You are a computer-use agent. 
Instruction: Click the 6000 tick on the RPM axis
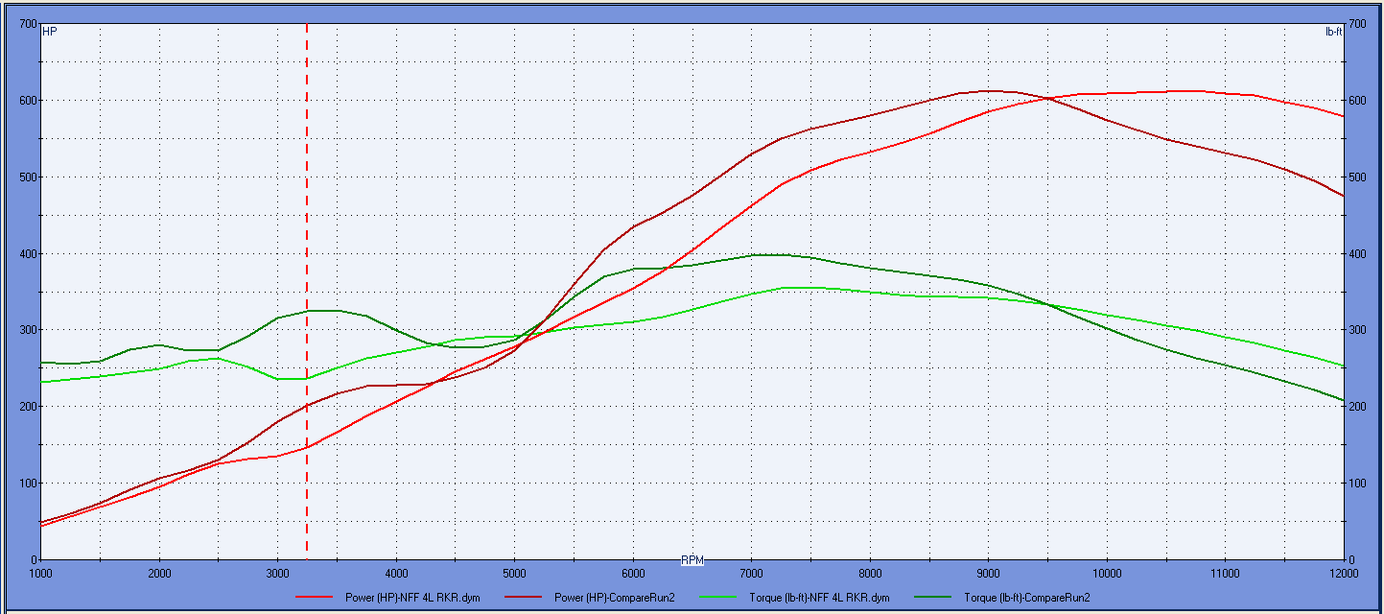pyautogui.click(x=633, y=574)
